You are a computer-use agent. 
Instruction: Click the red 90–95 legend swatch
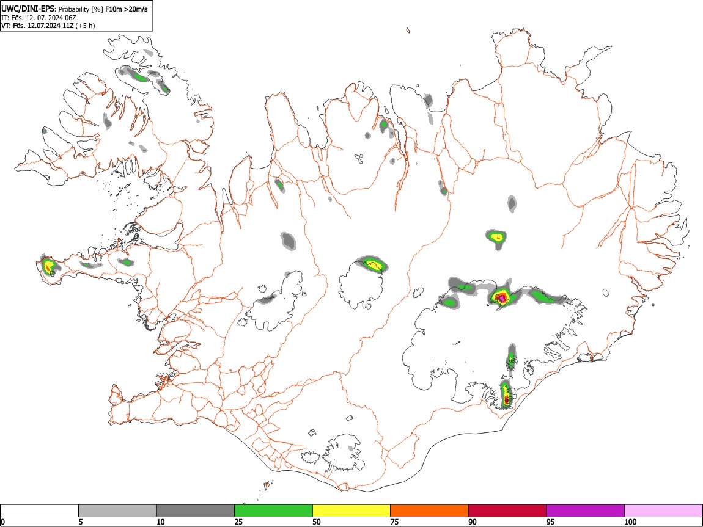507,511
